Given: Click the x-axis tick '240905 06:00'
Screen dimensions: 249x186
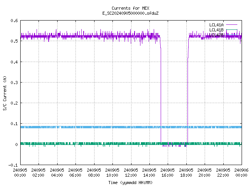Looking at the screenshot, I should 75,173.
